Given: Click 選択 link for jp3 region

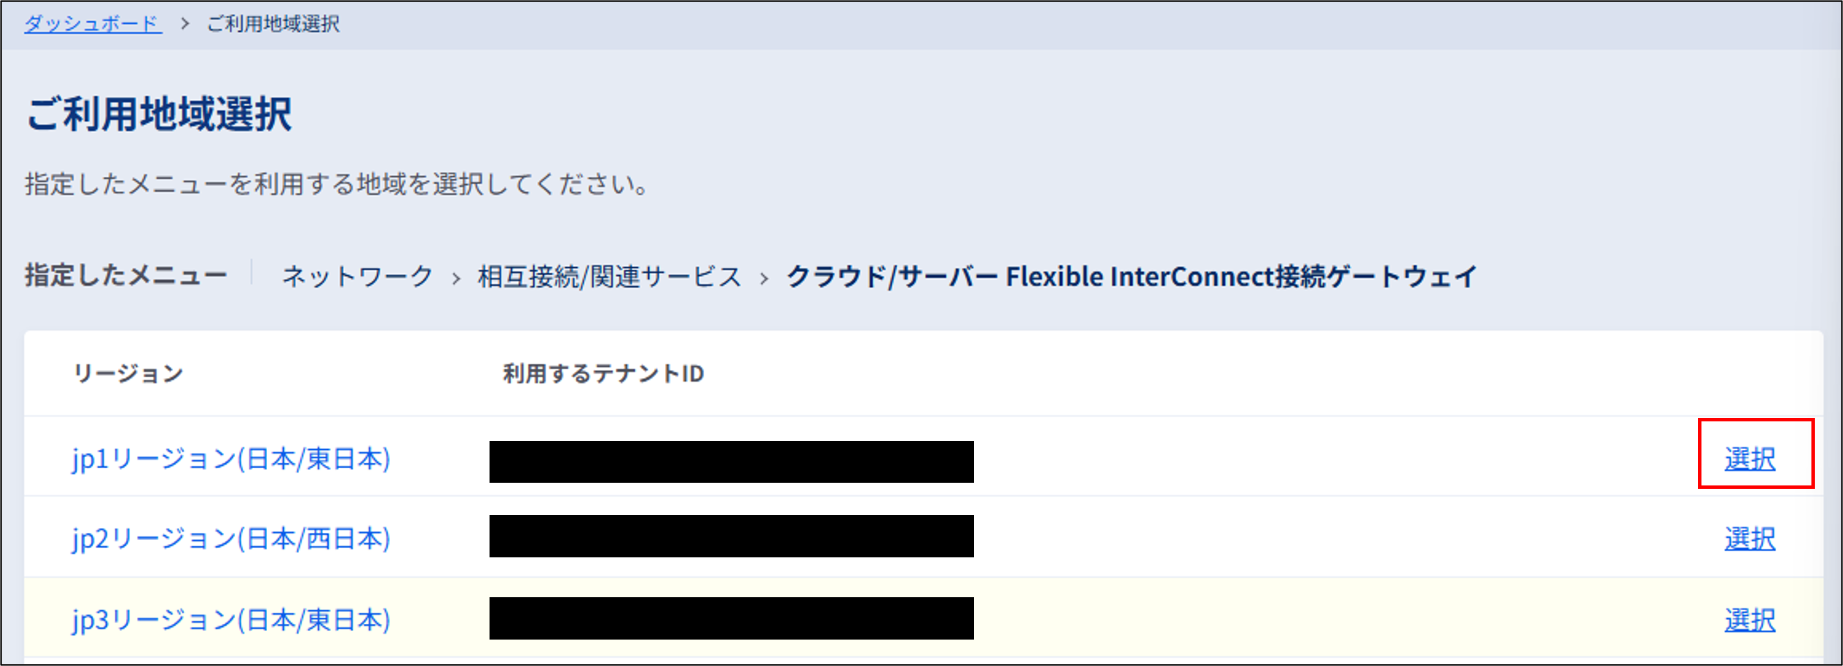Looking at the screenshot, I should 1750,620.
